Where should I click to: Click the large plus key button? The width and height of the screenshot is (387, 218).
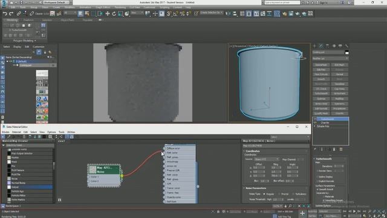click(x=302, y=213)
